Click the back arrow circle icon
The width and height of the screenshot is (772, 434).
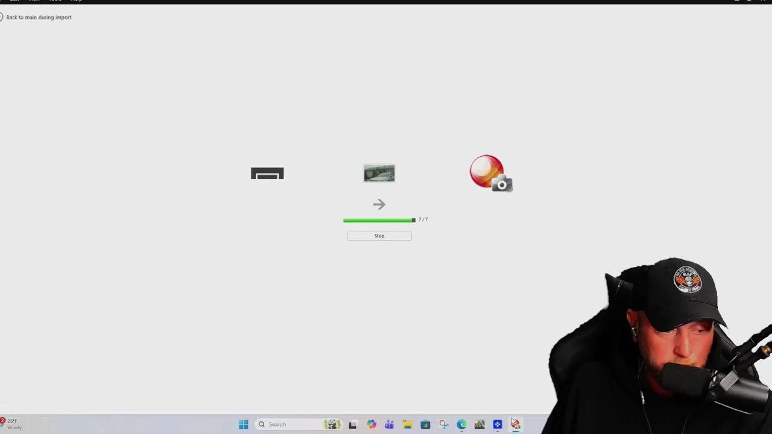(1, 17)
